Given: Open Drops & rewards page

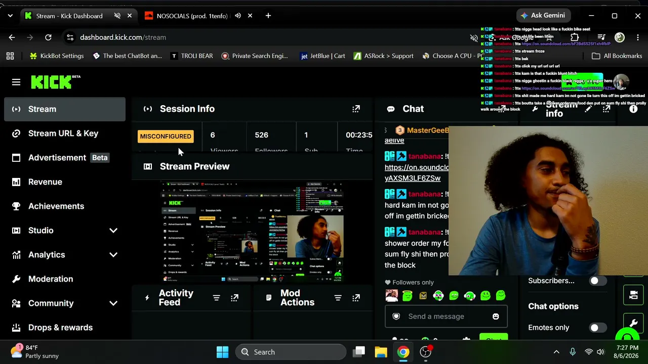Looking at the screenshot, I should [x=65, y=328].
